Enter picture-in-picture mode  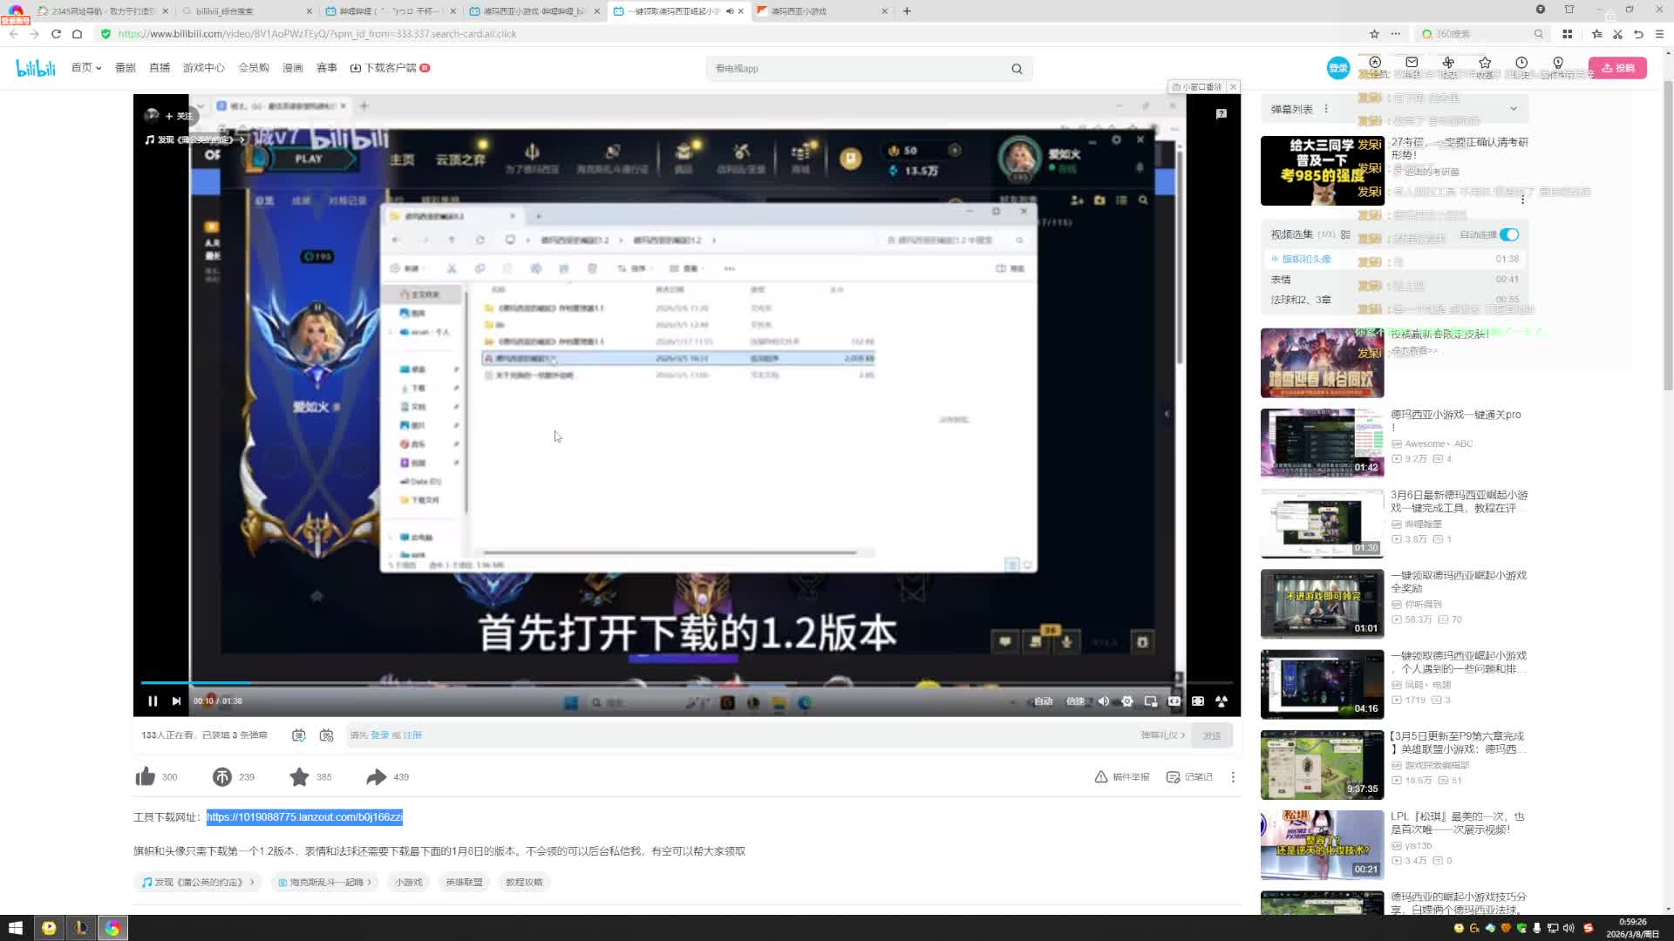pyautogui.click(x=1151, y=701)
